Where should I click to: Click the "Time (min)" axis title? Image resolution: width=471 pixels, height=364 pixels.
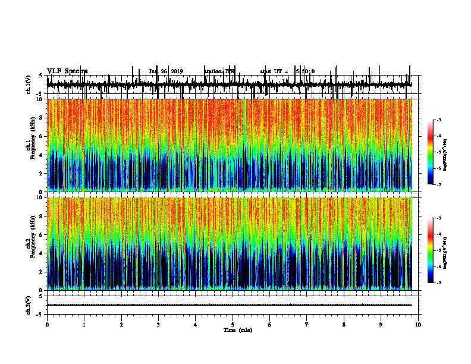point(238,330)
